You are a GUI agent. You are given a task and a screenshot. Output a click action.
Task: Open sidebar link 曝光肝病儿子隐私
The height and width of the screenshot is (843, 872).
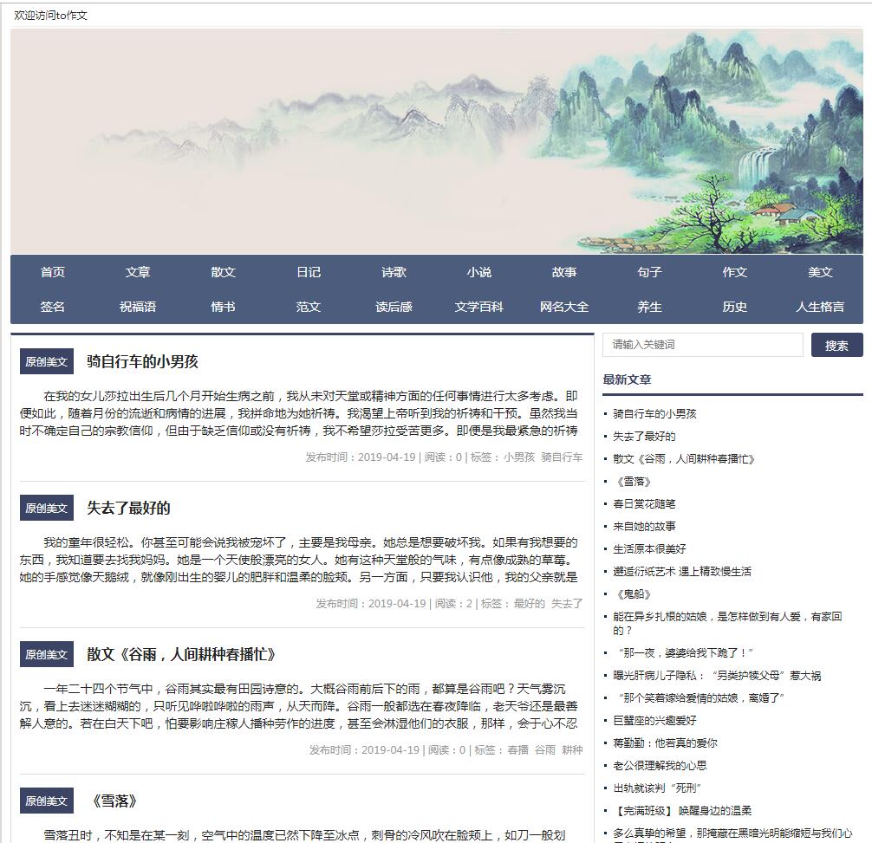pyautogui.click(x=717, y=676)
